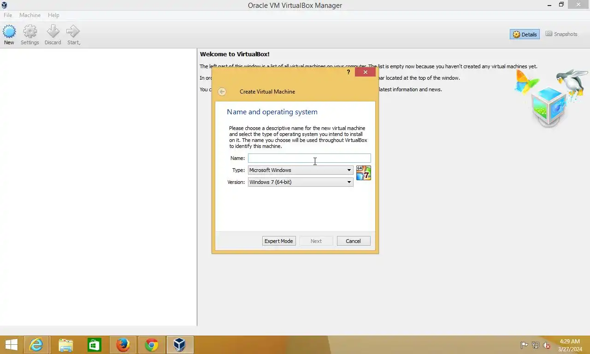This screenshot has height=354, width=590.
Task: Open the File menu
Action: pyautogui.click(x=8, y=15)
